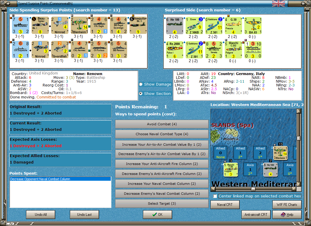
Task: Select the Z.506B Erone seaplane counter
Action: (194, 26)
